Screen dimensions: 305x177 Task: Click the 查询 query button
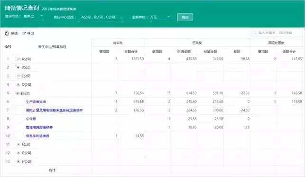point(185,17)
